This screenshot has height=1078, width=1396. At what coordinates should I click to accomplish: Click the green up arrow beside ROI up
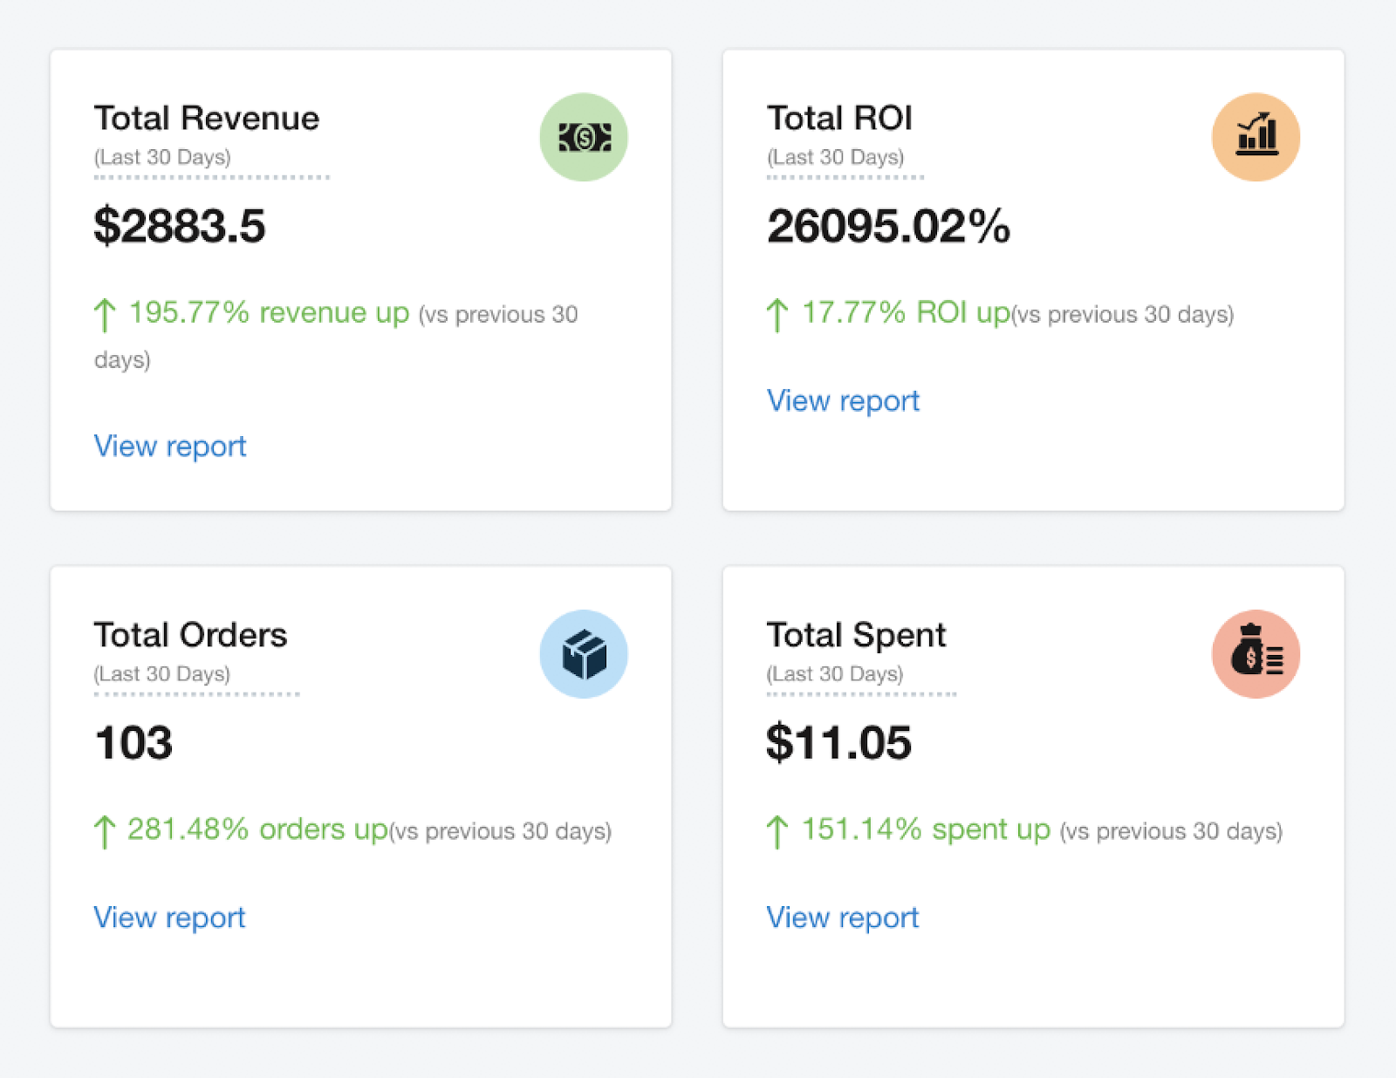point(777,315)
